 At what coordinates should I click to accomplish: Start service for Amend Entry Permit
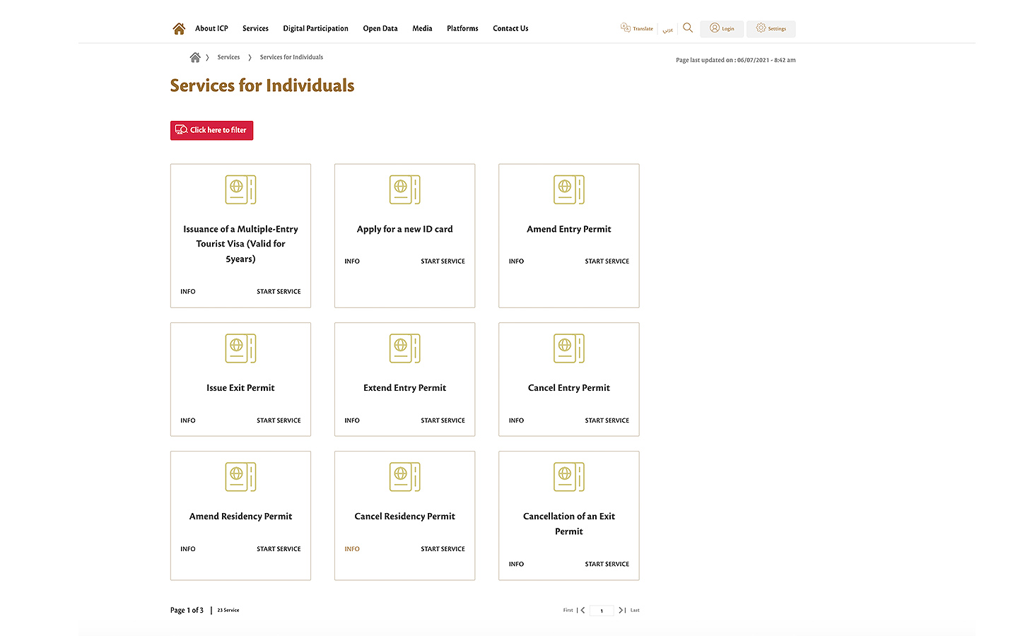[607, 261]
